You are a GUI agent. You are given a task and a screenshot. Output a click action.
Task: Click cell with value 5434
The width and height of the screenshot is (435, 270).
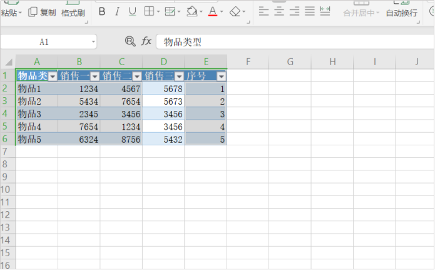(79, 101)
